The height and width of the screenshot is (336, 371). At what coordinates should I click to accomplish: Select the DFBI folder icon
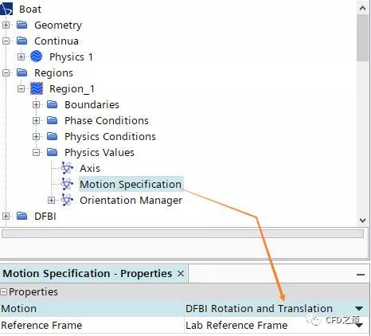pyautogui.click(x=22, y=216)
